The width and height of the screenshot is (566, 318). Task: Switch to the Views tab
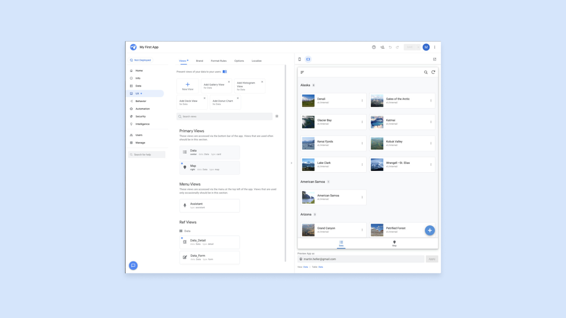(x=183, y=61)
